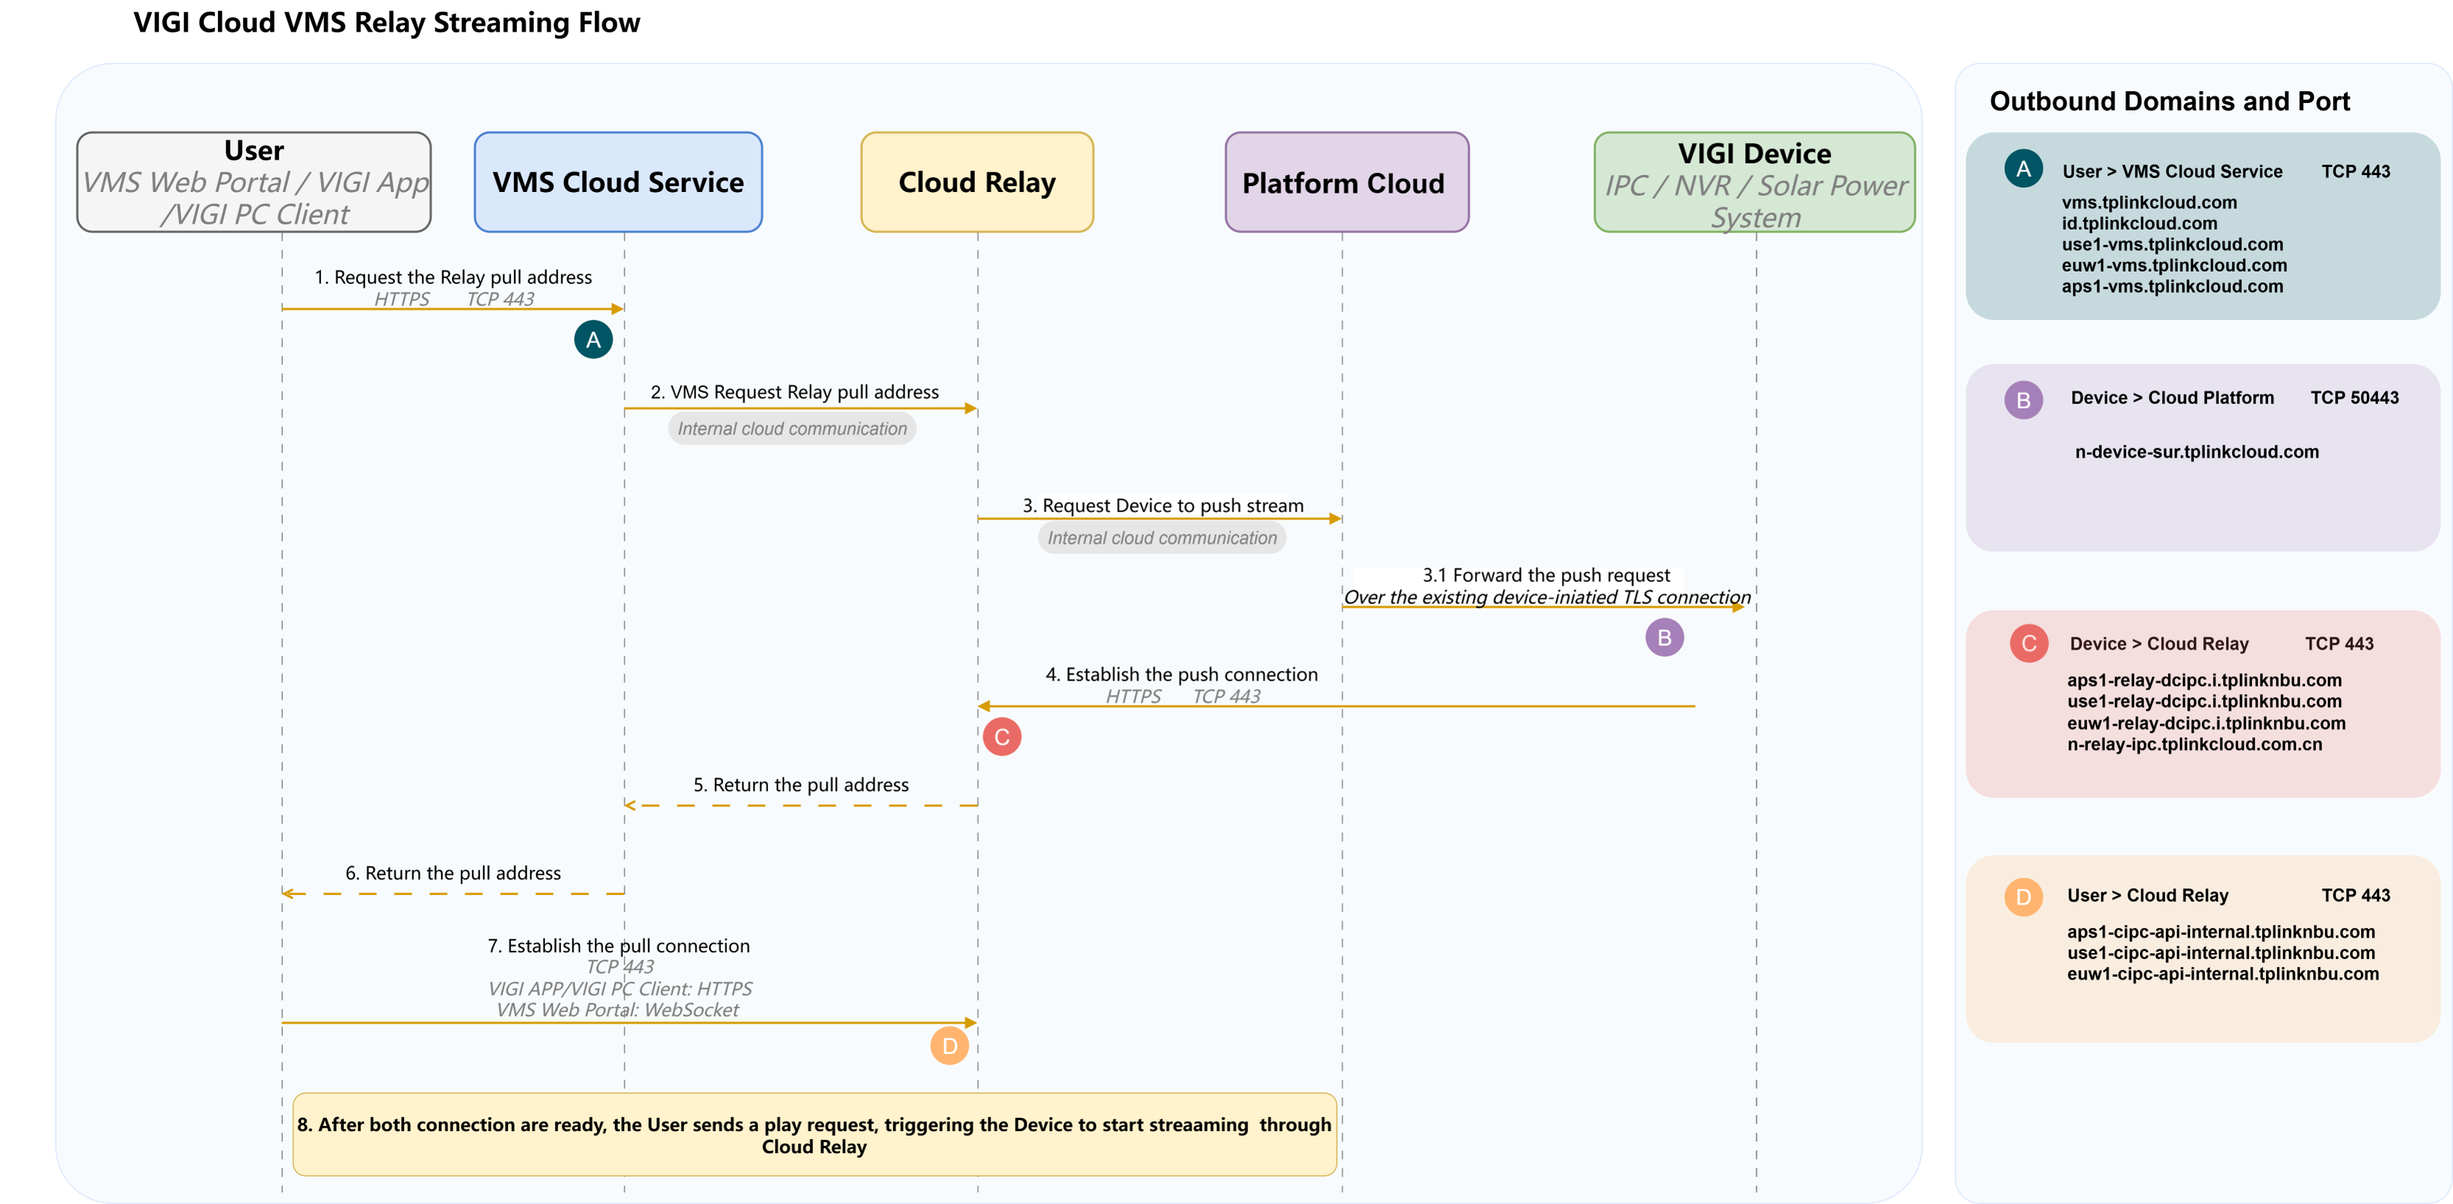The height and width of the screenshot is (1204, 2453).
Task: Click the orange D badge in Outbound Domains legend
Action: (x=2024, y=896)
